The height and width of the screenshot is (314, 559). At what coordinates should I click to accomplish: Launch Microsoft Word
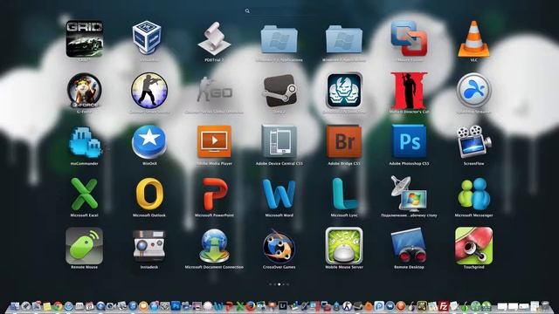[279, 194]
